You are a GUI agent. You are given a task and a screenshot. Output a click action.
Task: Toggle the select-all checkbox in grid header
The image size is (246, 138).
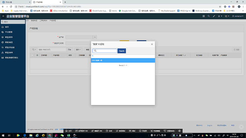[x=32, y=55]
